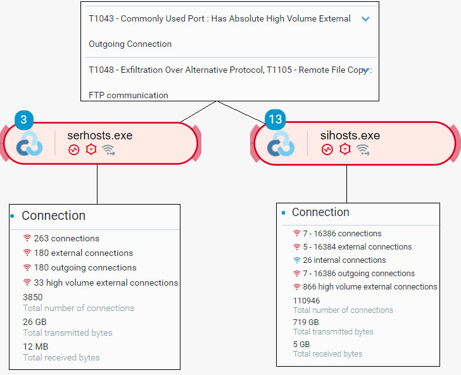Click the badge numbered 3 on serhosts.exe

click(x=23, y=119)
